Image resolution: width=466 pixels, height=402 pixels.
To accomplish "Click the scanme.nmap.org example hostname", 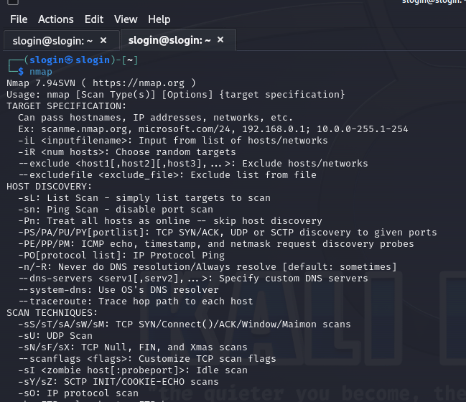I will (x=84, y=129).
